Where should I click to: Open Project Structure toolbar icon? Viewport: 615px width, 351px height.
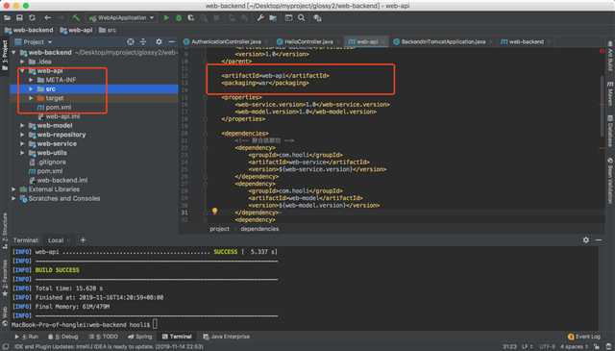[x=273, y=18]
